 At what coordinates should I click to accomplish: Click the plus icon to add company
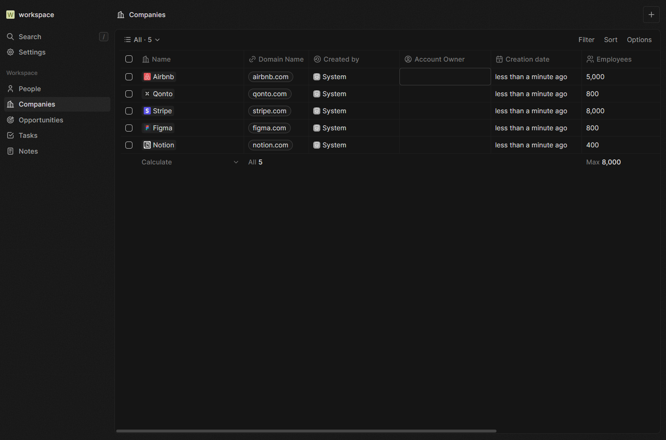pos(651,15)
